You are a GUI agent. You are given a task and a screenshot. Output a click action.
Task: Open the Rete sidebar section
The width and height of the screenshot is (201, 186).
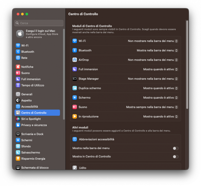pos(24,58)
